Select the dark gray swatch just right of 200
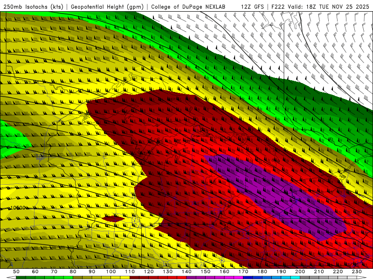The height and width of the screenshot is (280, 373). (305, 278)
